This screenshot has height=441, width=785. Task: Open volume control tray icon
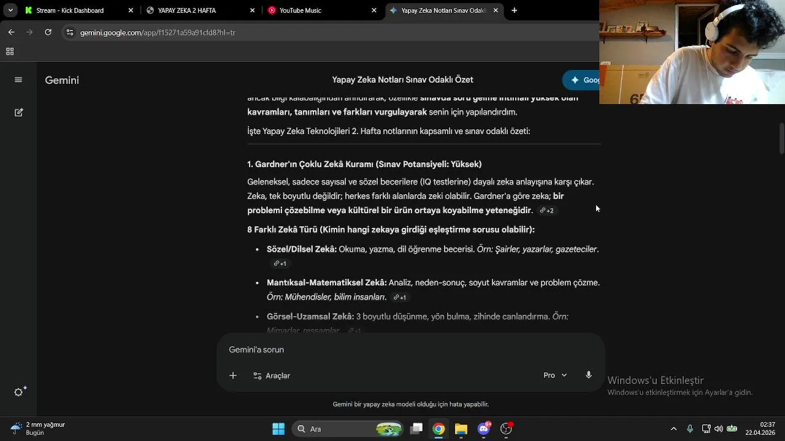(718, 429)
